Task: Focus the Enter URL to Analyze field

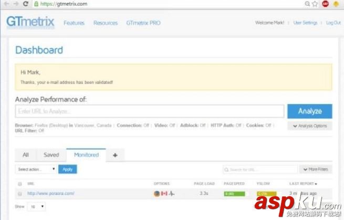Action: (150, 111)
